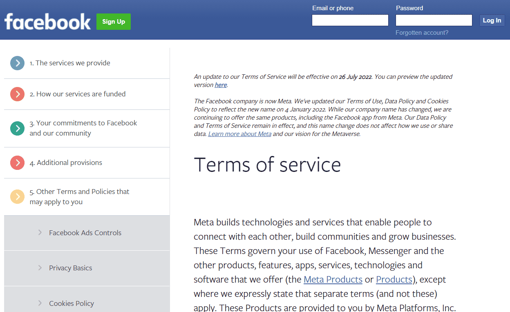Click the Password input field
Screen dimensions: 510x312
coord(434,20)
